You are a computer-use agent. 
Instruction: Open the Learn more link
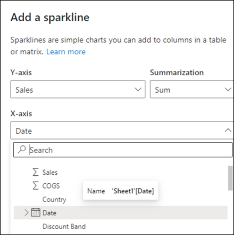click(66, 52)
